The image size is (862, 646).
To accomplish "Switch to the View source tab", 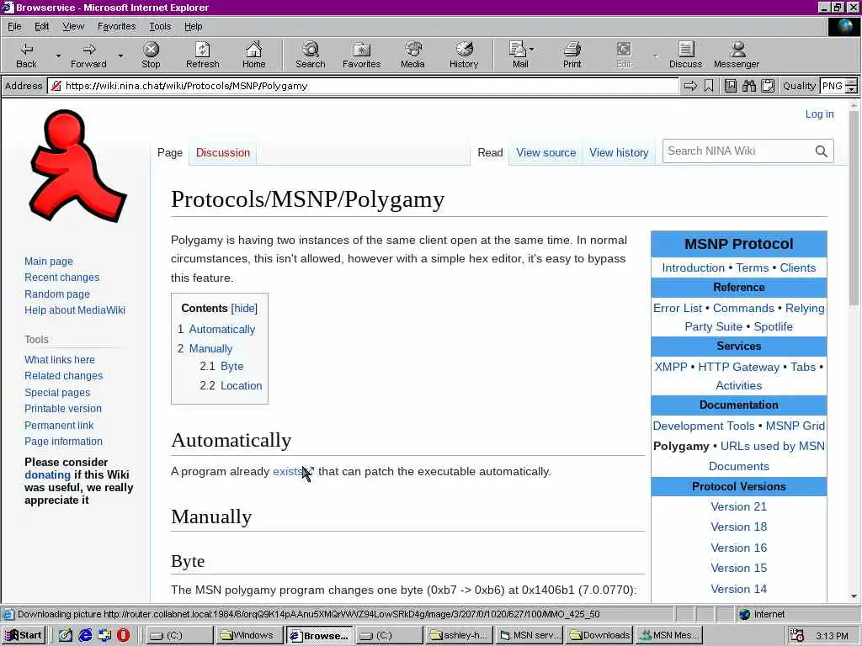I will click(x=545, y=153).
